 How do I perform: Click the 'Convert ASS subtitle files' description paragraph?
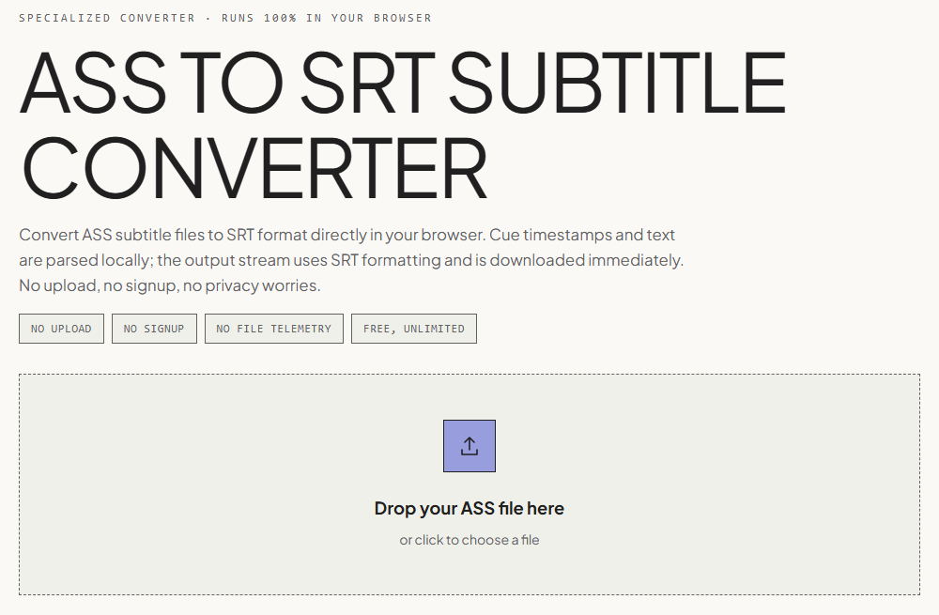click(351, 260)
